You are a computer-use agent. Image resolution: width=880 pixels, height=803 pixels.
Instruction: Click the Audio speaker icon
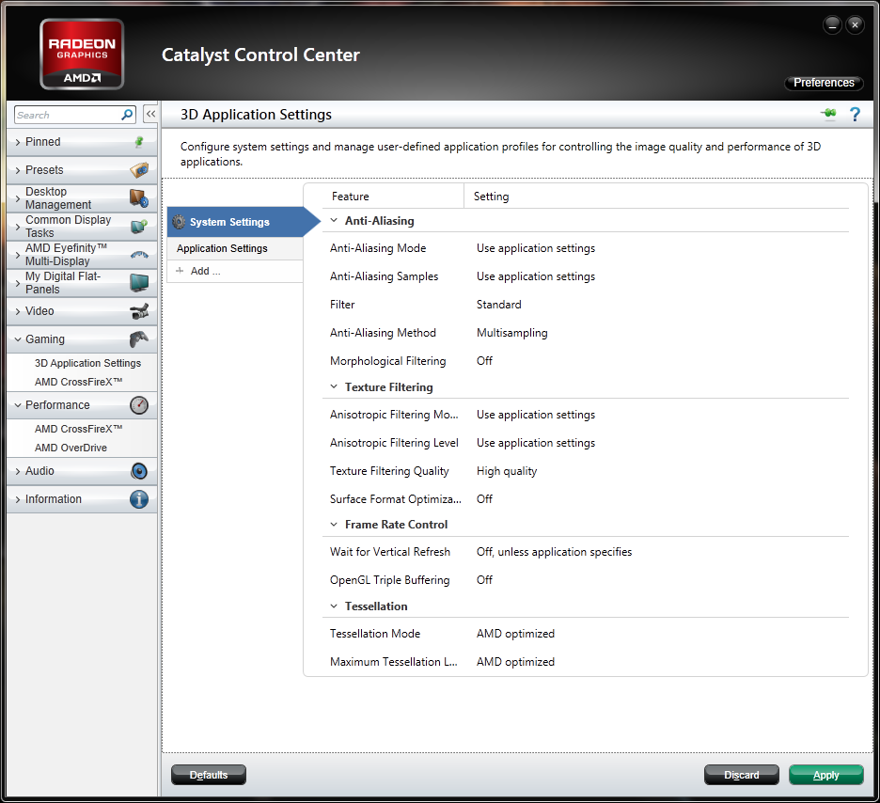(x=139, y=471)
